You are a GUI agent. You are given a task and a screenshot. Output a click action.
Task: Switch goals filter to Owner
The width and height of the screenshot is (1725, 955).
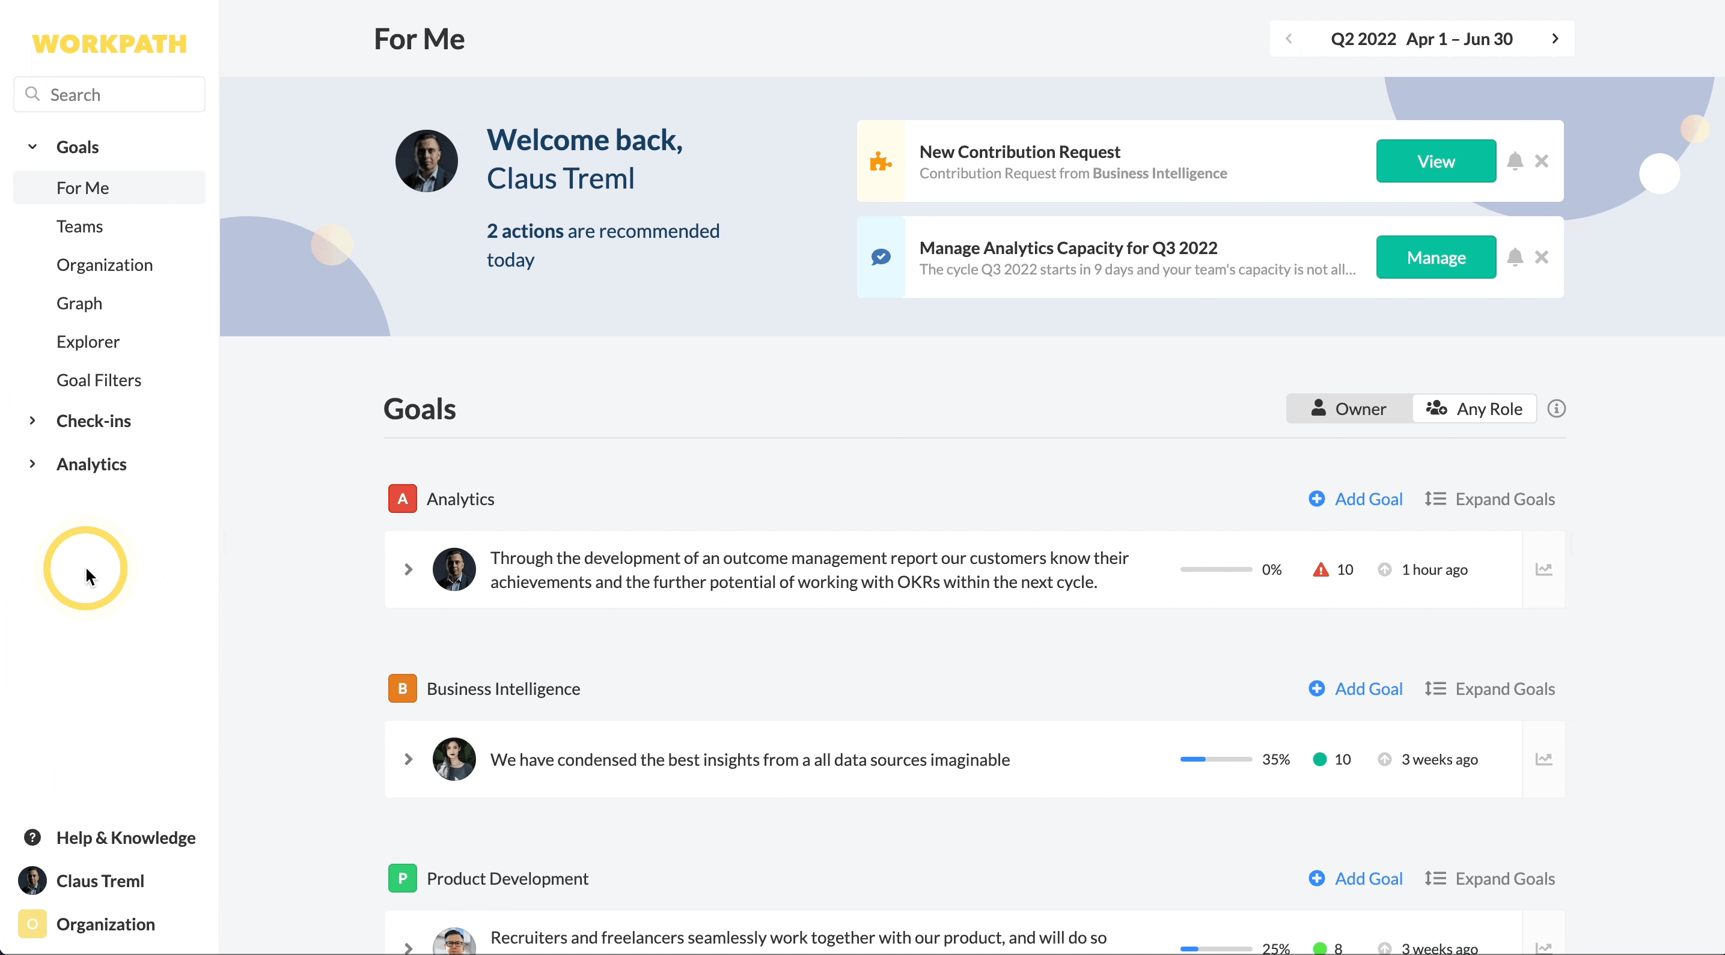1349,408
